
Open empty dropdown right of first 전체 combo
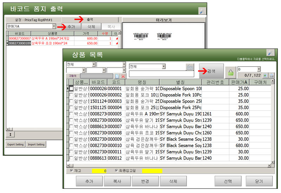[124, 64]
